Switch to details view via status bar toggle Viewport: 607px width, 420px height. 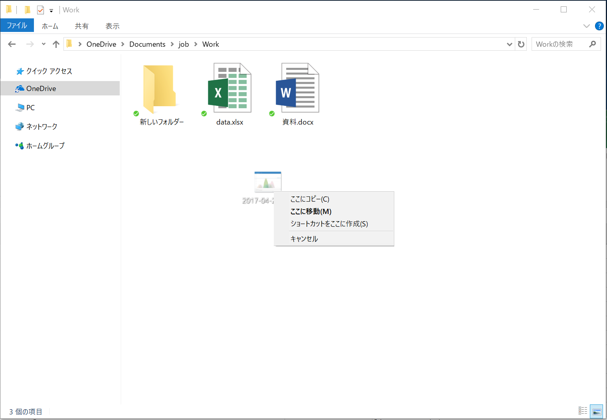coord(583,411)
